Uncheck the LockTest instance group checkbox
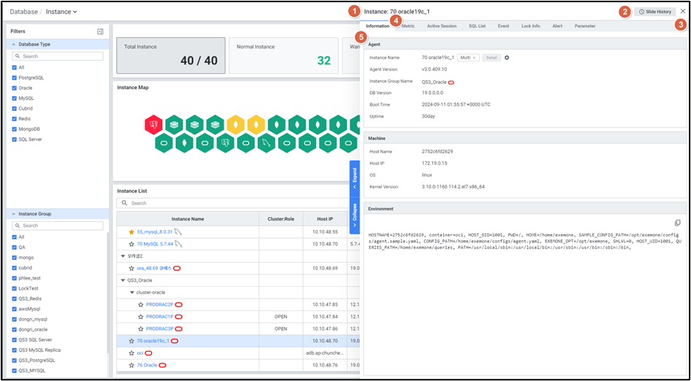 [15, 288]
